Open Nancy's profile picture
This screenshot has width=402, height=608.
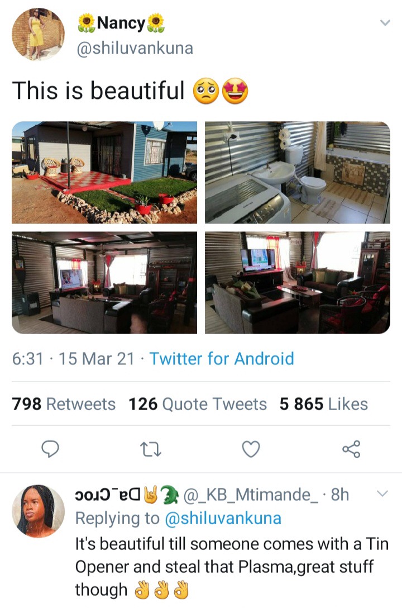[x=38, y=34]
